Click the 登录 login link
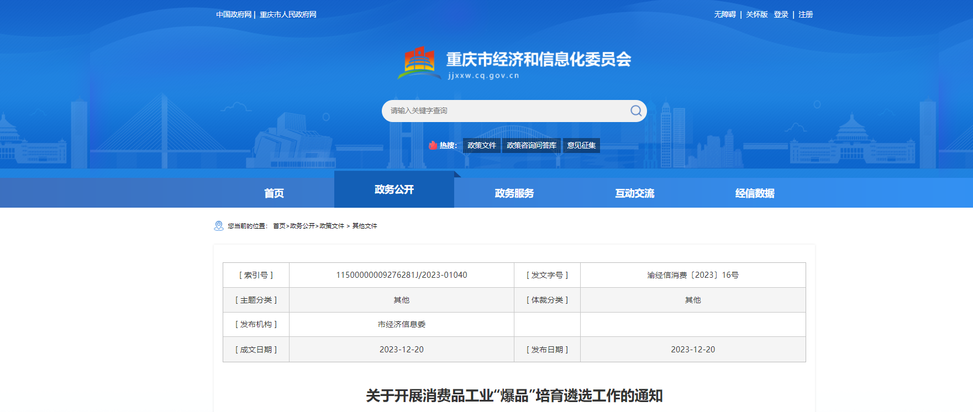973x412 pixels. (x=781, y=14)
